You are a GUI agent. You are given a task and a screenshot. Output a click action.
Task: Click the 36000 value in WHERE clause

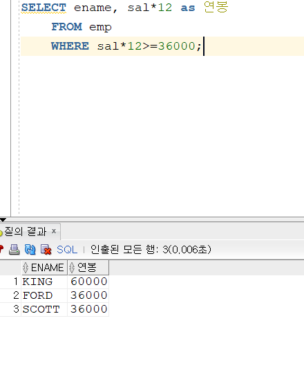(x=176, y=46)
